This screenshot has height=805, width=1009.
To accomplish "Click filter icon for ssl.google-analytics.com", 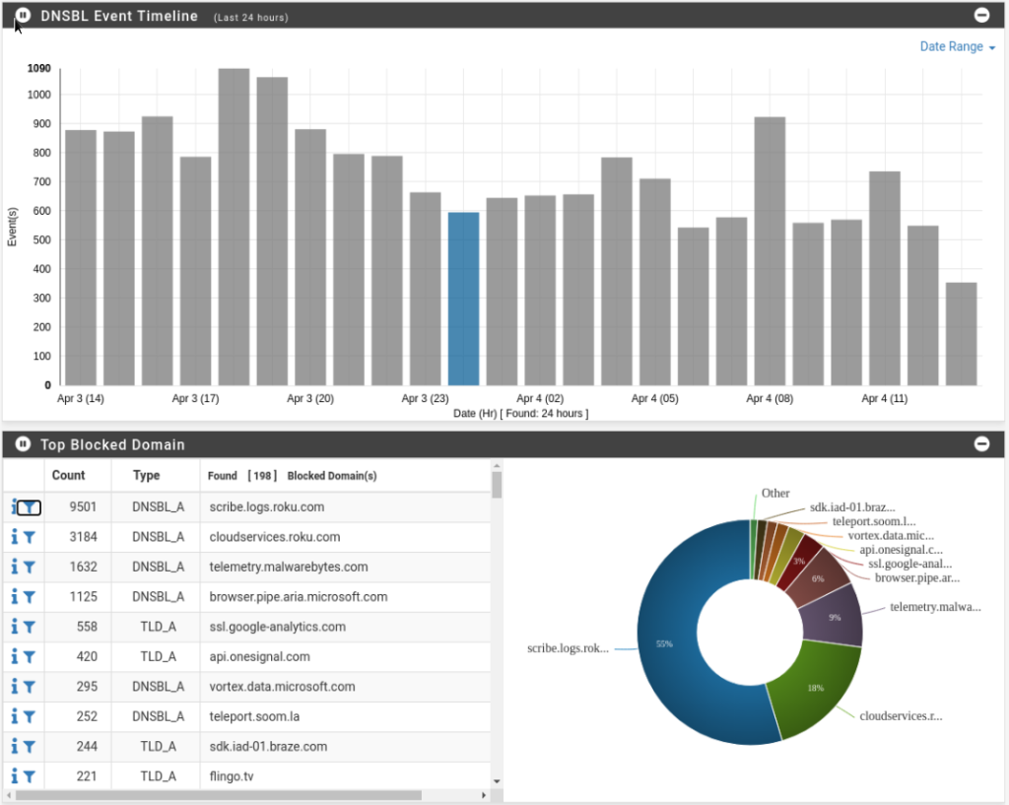I will (x=30, y=628).
